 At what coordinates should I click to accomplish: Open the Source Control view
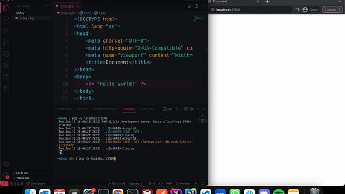click(x=6, y=30)
